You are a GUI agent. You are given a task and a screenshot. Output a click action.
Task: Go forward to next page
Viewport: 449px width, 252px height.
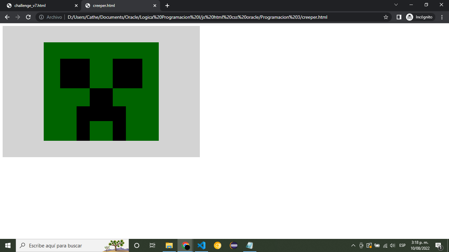[18, 17]
